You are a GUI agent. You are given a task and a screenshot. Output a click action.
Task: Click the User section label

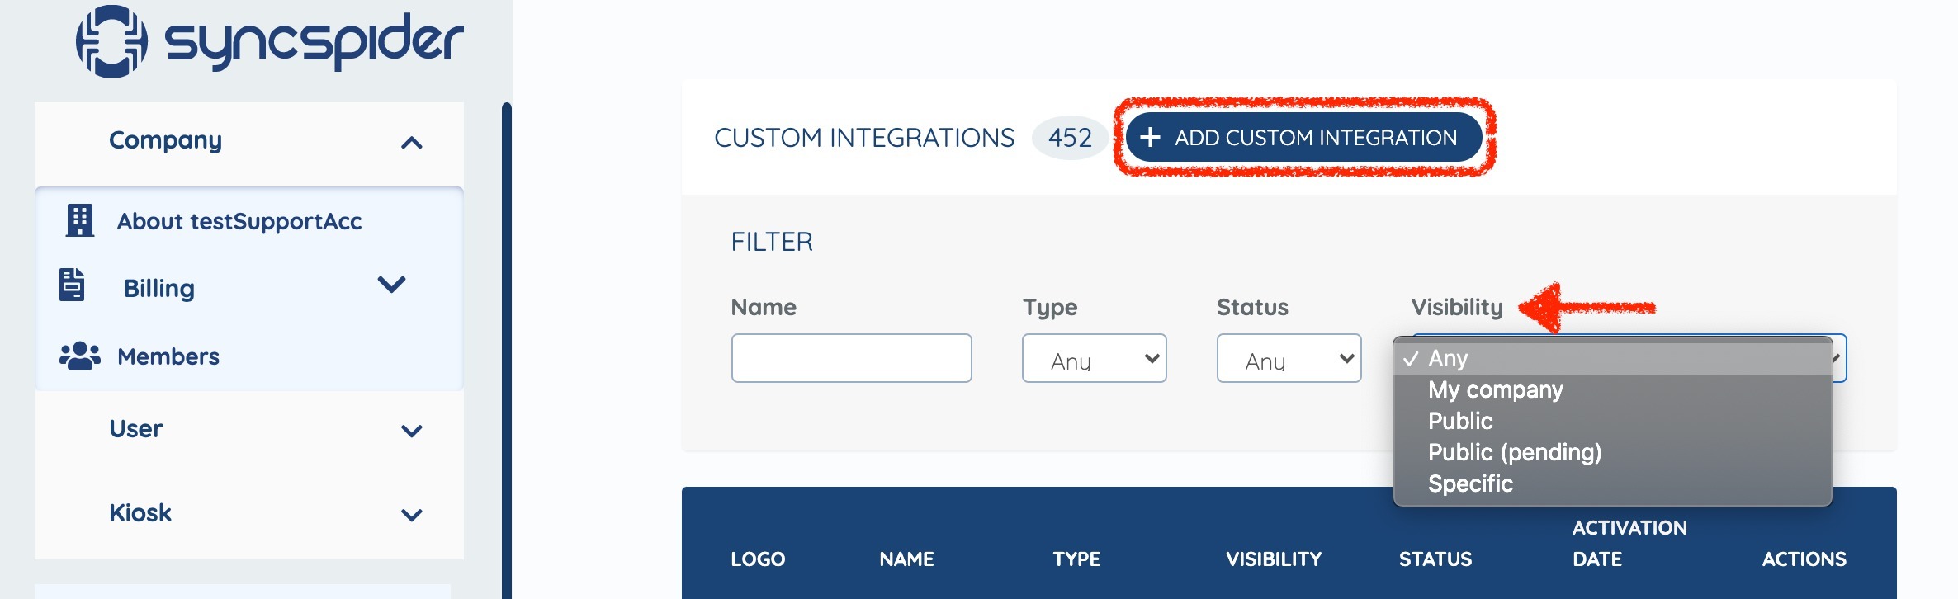[136, 429]
